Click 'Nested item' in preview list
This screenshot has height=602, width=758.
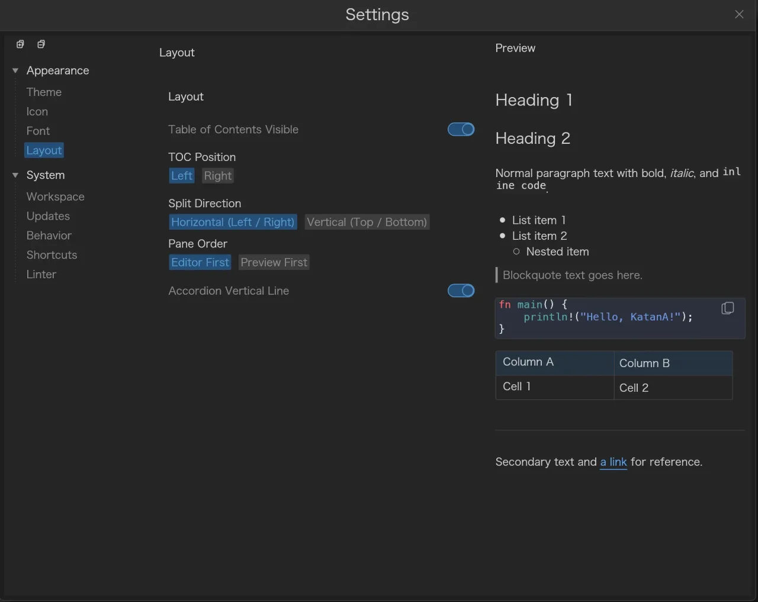(x=557, y=252)
